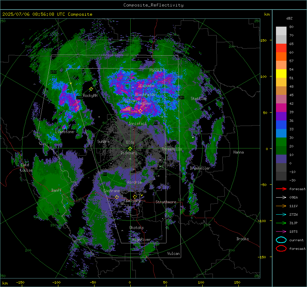Click the RedDeer city label
This screenshot has height=287, width=307.
pos(145,103)
